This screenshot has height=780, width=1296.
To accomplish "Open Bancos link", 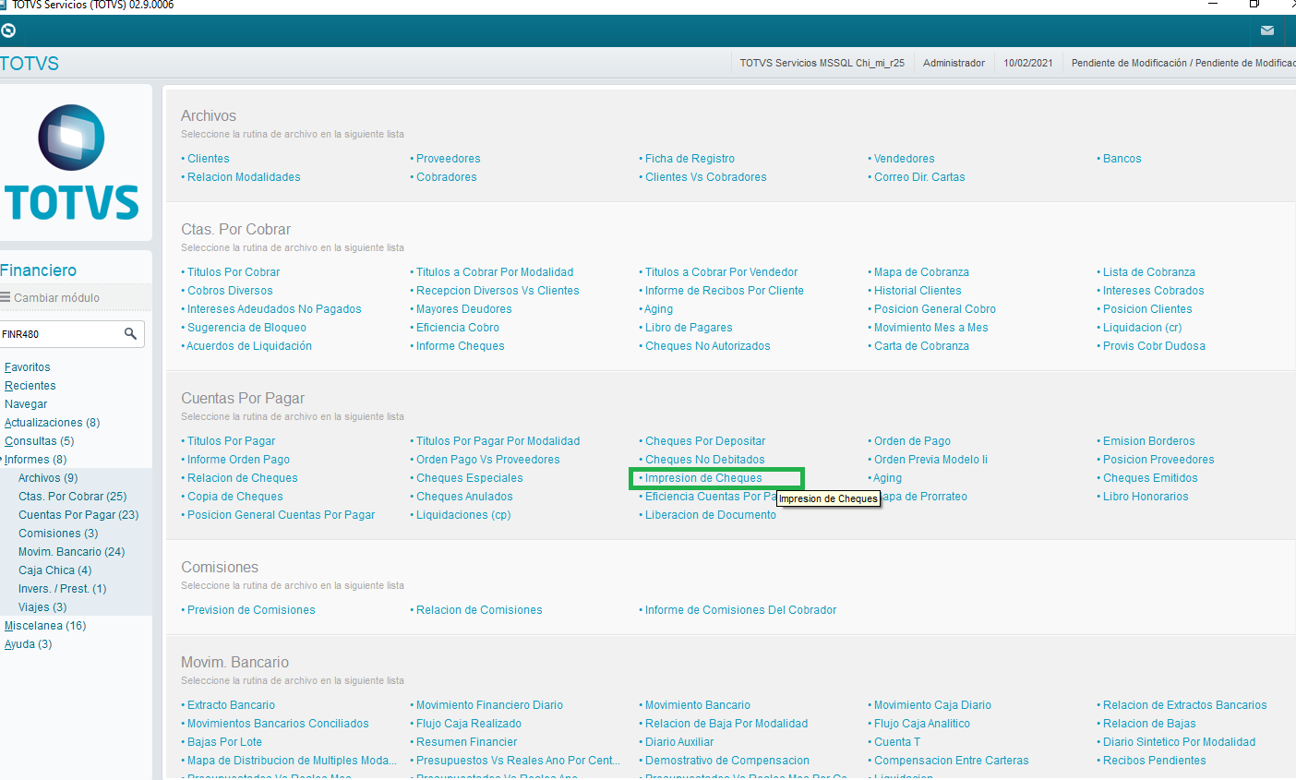I will 1122,159.
